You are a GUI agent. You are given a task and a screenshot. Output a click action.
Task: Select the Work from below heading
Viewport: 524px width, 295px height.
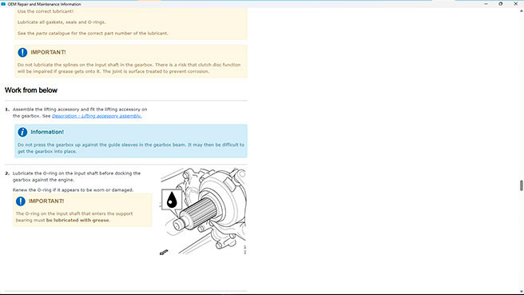31,90
